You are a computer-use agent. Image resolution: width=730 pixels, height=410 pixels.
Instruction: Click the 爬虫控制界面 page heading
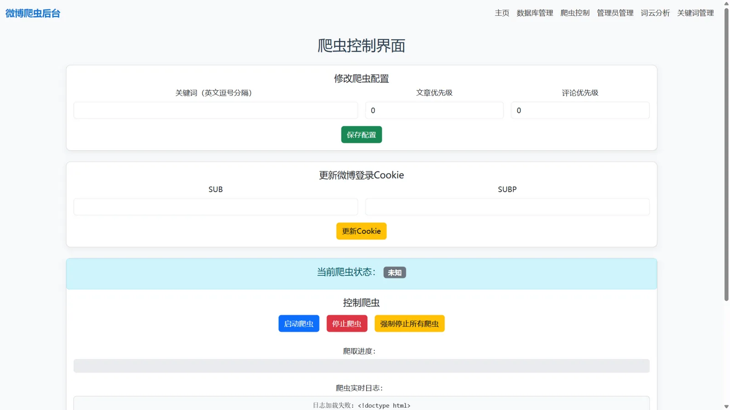361,46
